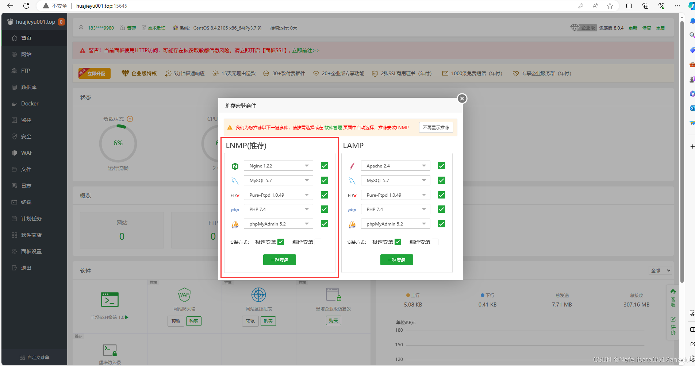Reload the browser page
This screenshot has width=695, height=366.
(x=26, y=6)
